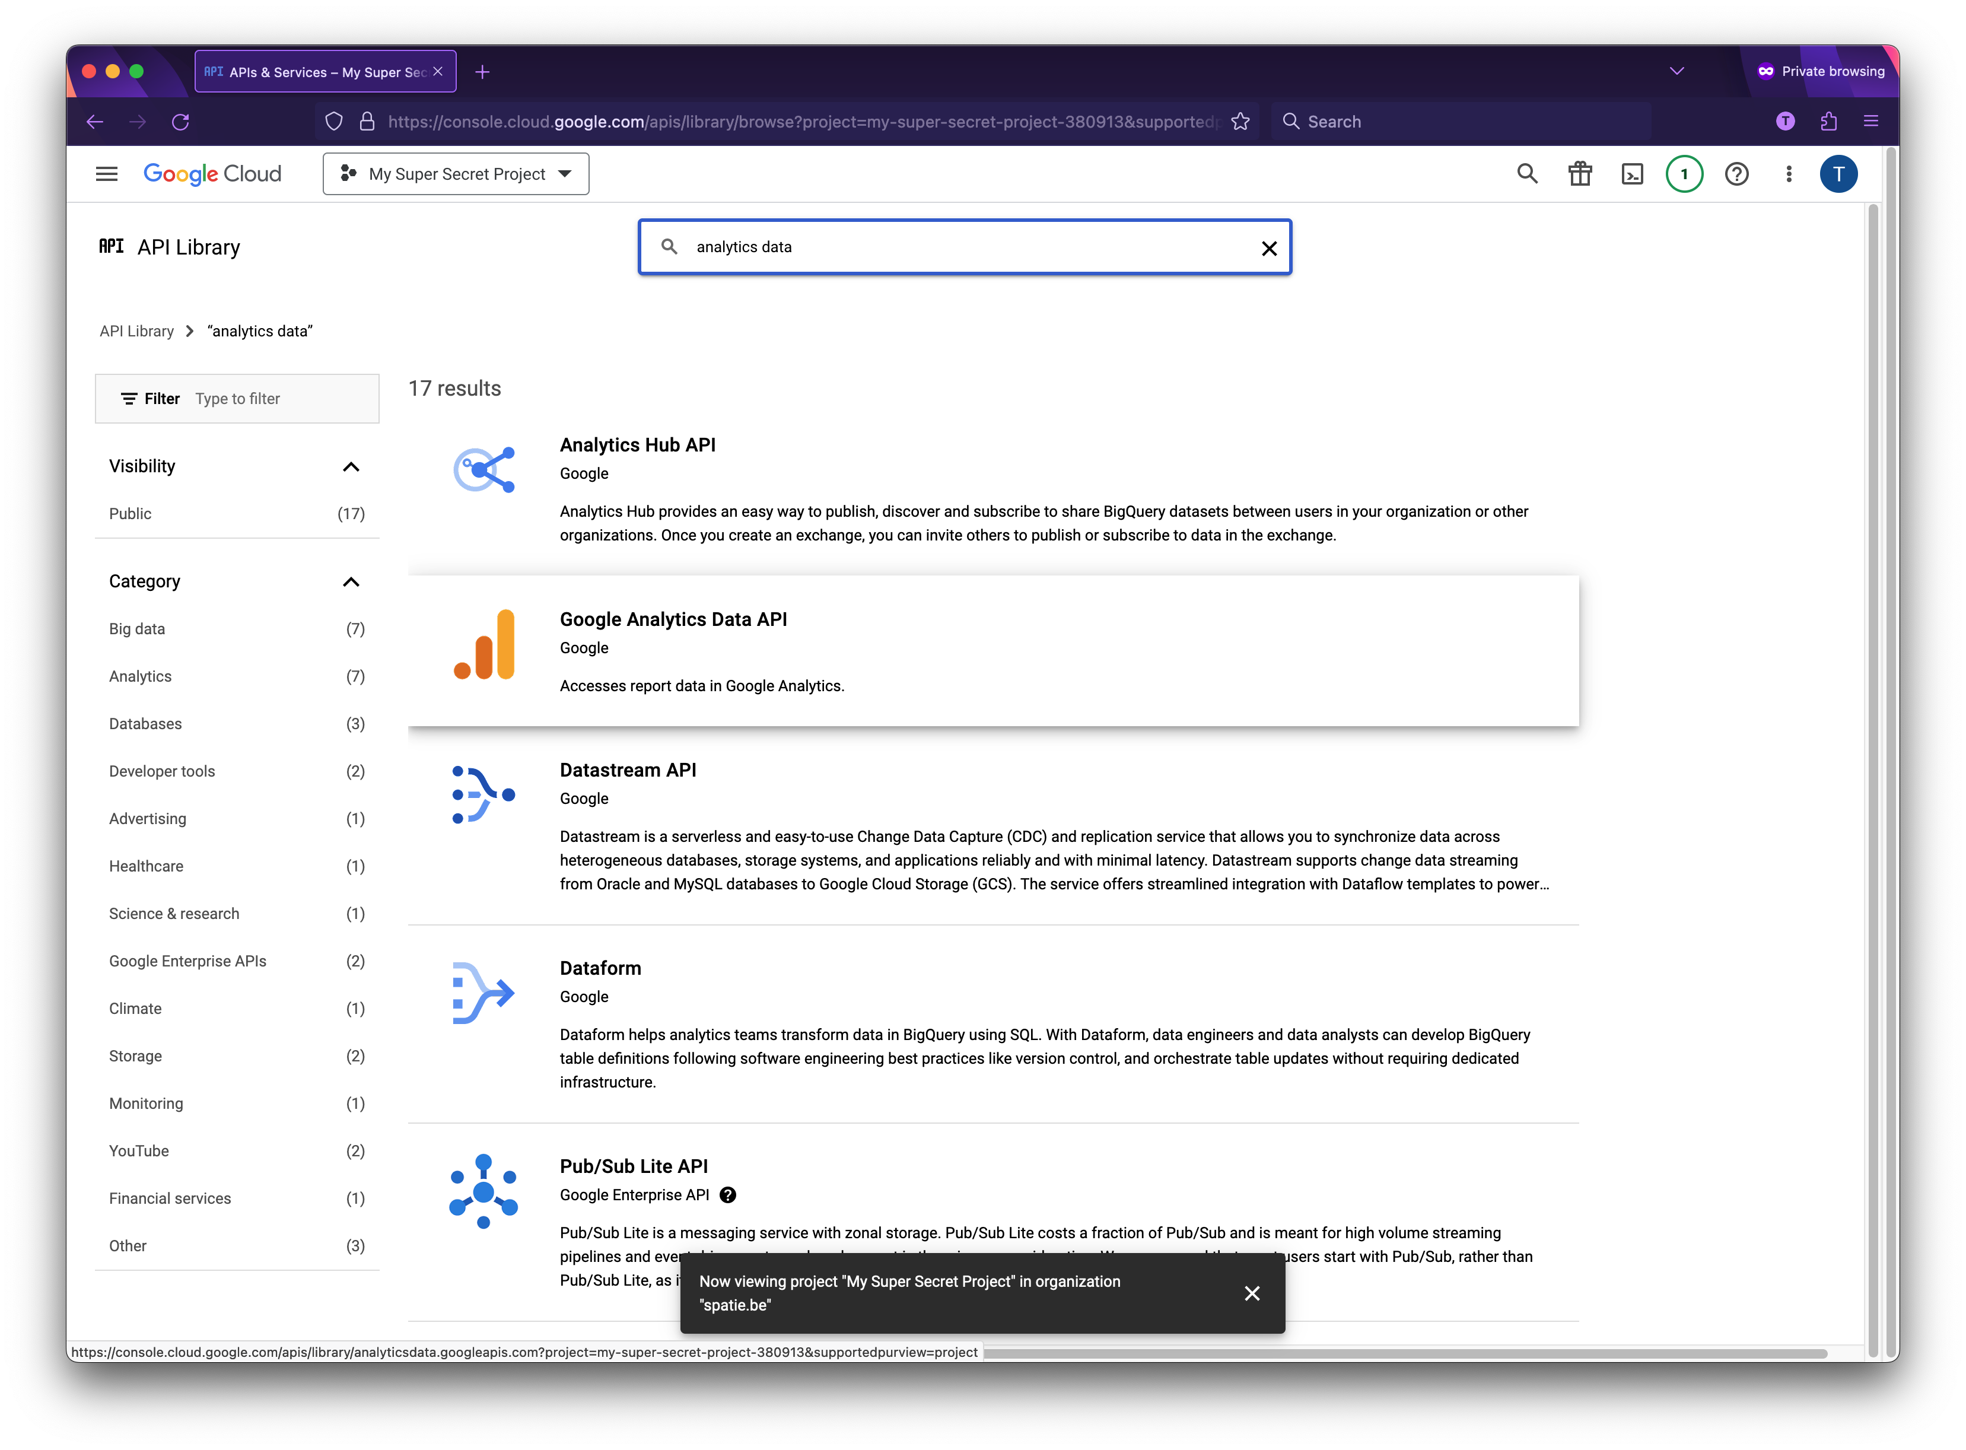
Task: Open the hamburger navigation menu
Action: [106, 174]
